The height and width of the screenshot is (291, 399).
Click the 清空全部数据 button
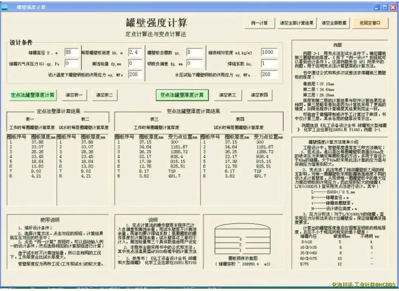tap(334, 23)
